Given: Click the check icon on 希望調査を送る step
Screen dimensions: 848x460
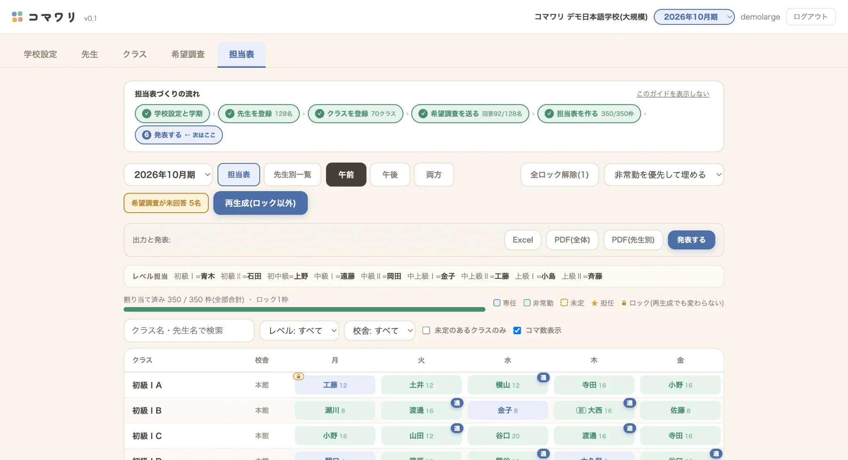Looking at the screenshot, I should click(423, 113).
